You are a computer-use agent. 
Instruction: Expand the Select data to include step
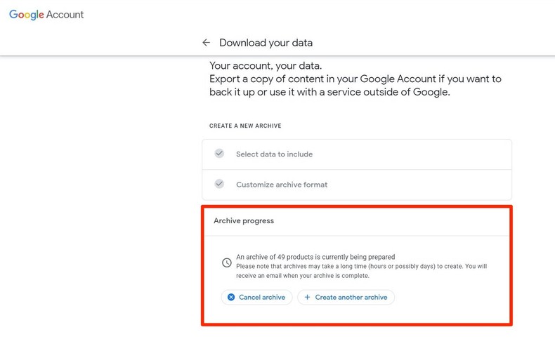pyautogui.click(x=274, y=154)
